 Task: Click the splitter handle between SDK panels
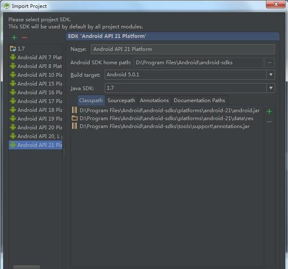point(64,151)
